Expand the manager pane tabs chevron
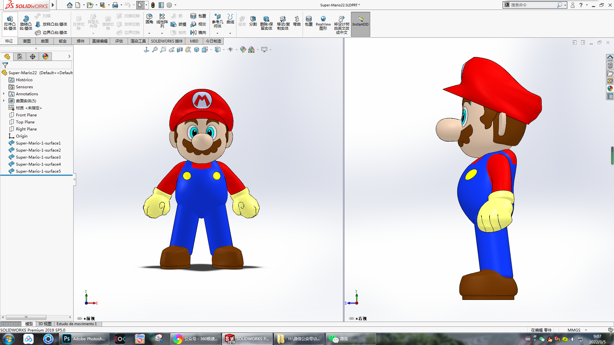Viewport: 614px width, 345px height. [x=69, y=57]
